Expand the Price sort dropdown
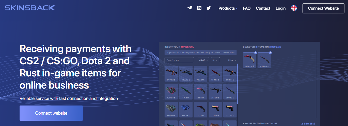The height and width of the screenshot is (126, 348). [x=232, y=60]
